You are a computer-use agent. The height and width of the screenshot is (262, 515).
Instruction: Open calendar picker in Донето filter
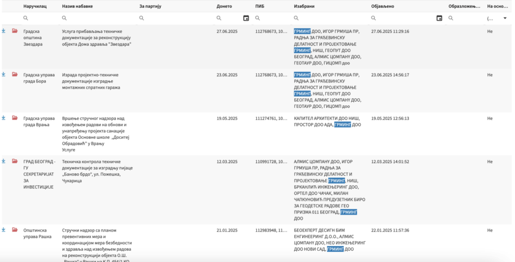pyautogui.click(x=246, y=18)
